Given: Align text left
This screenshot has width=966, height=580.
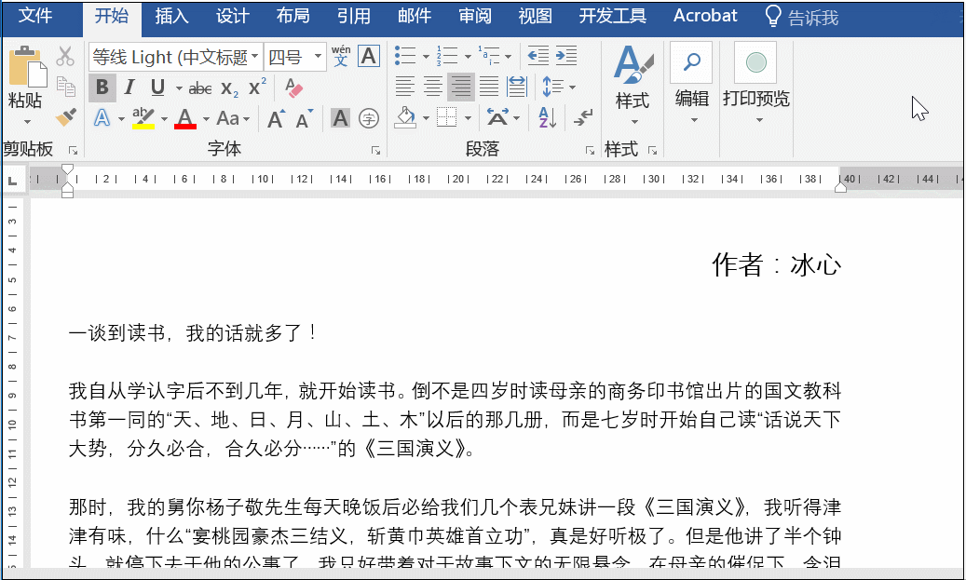Looking at the screenshot, I should click(405, 87).
